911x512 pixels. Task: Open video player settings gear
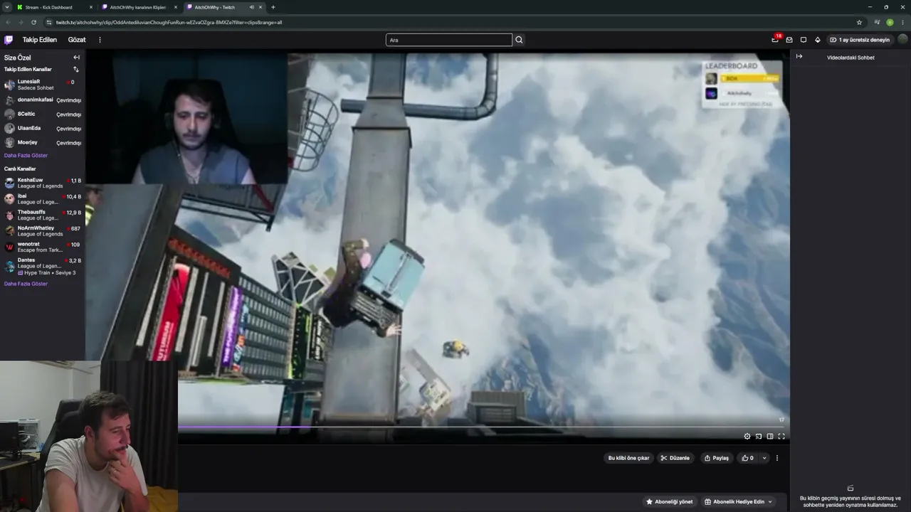click(x=747, y=437)
